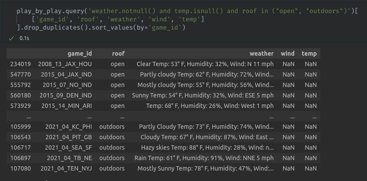Select the 2015_04_JAX_IND game id cell
This screenshot has height=181, width=367.
point(66,74)
